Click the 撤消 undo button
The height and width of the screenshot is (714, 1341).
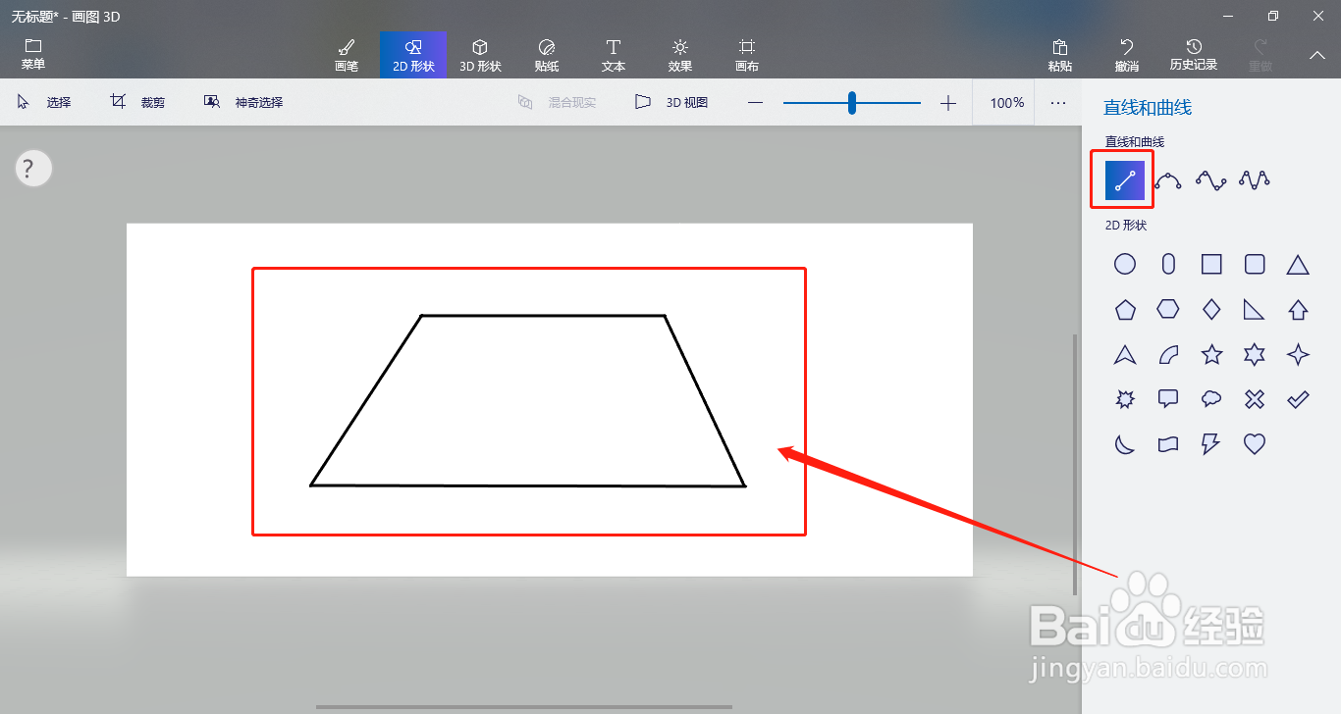coord(1127,55)
